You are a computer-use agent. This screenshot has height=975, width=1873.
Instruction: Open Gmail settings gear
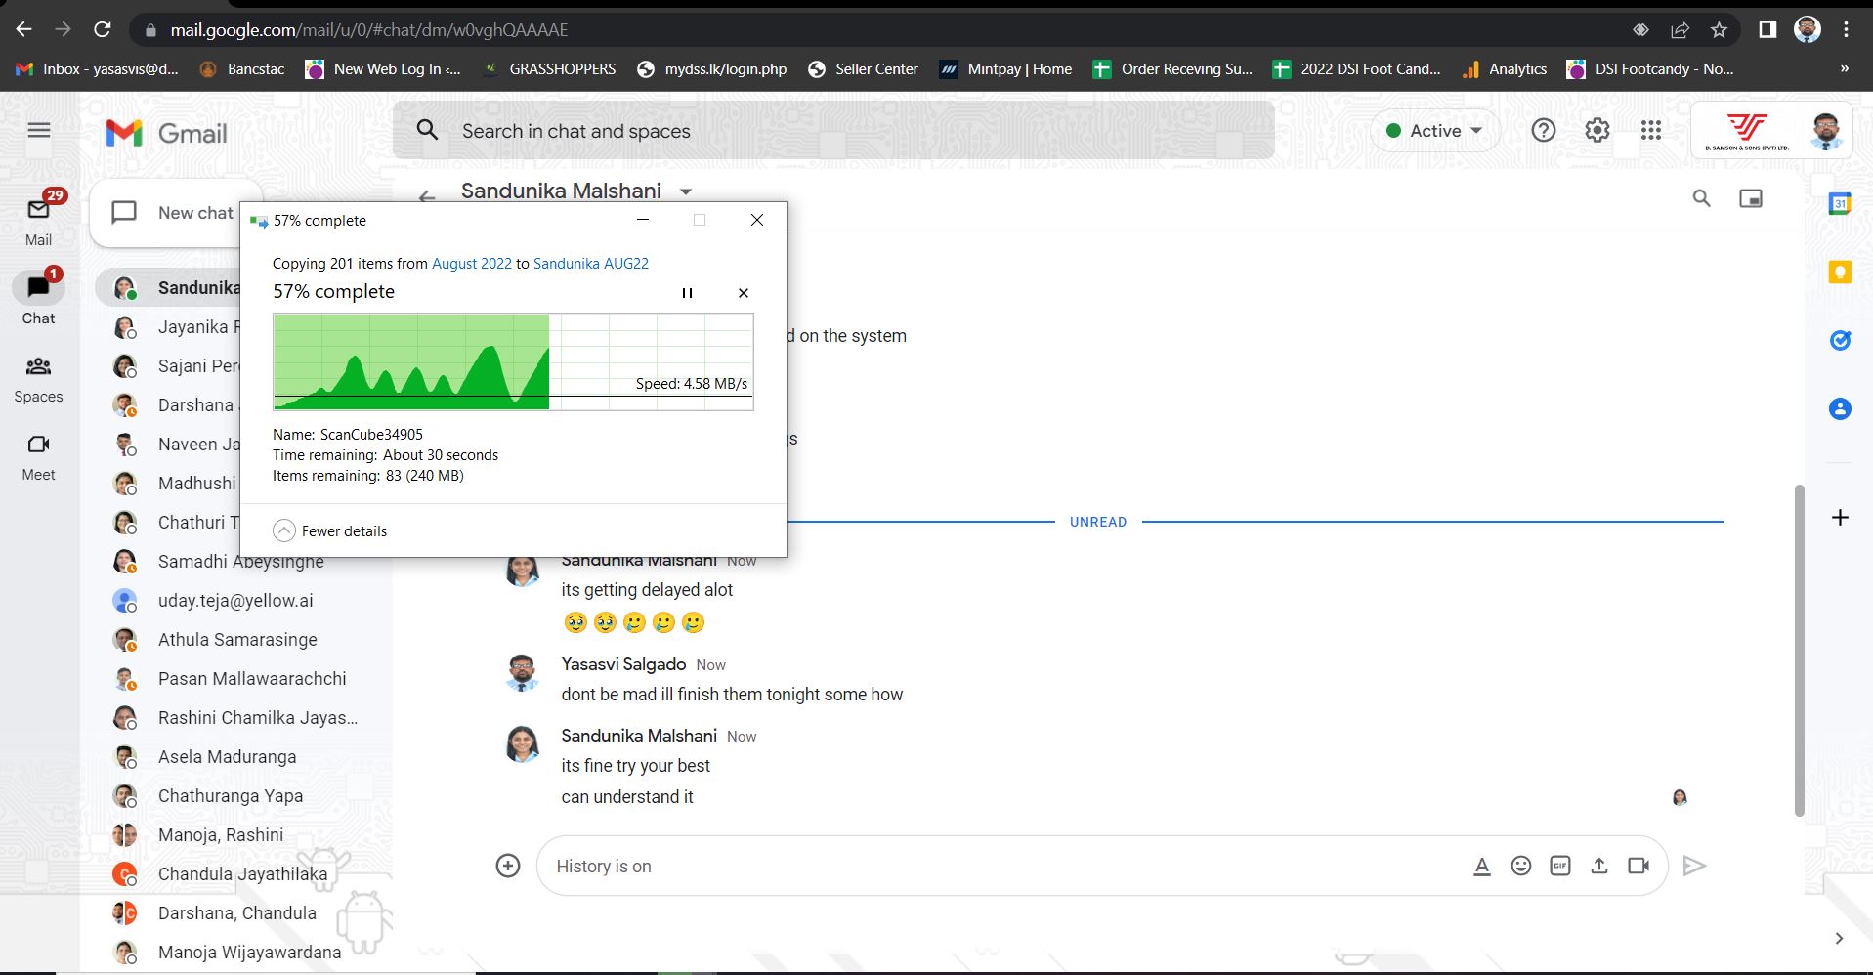tap(1596, 130)
